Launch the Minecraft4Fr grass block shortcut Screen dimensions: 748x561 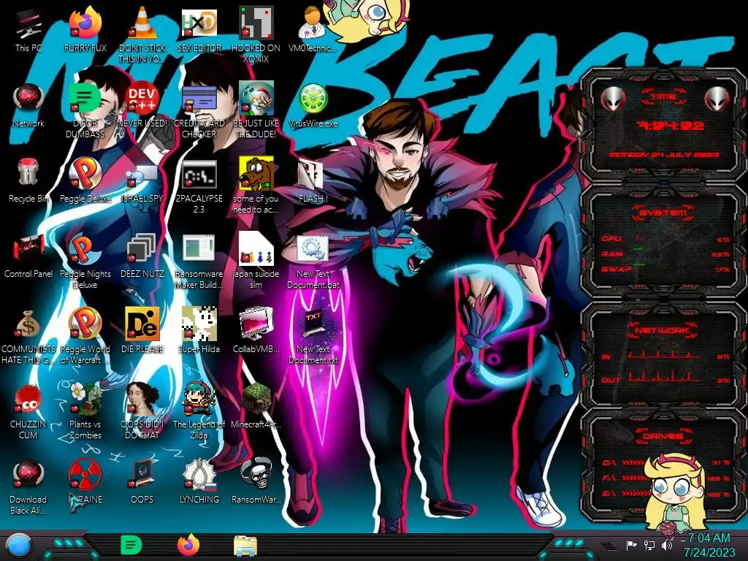(x=256, y=406)
